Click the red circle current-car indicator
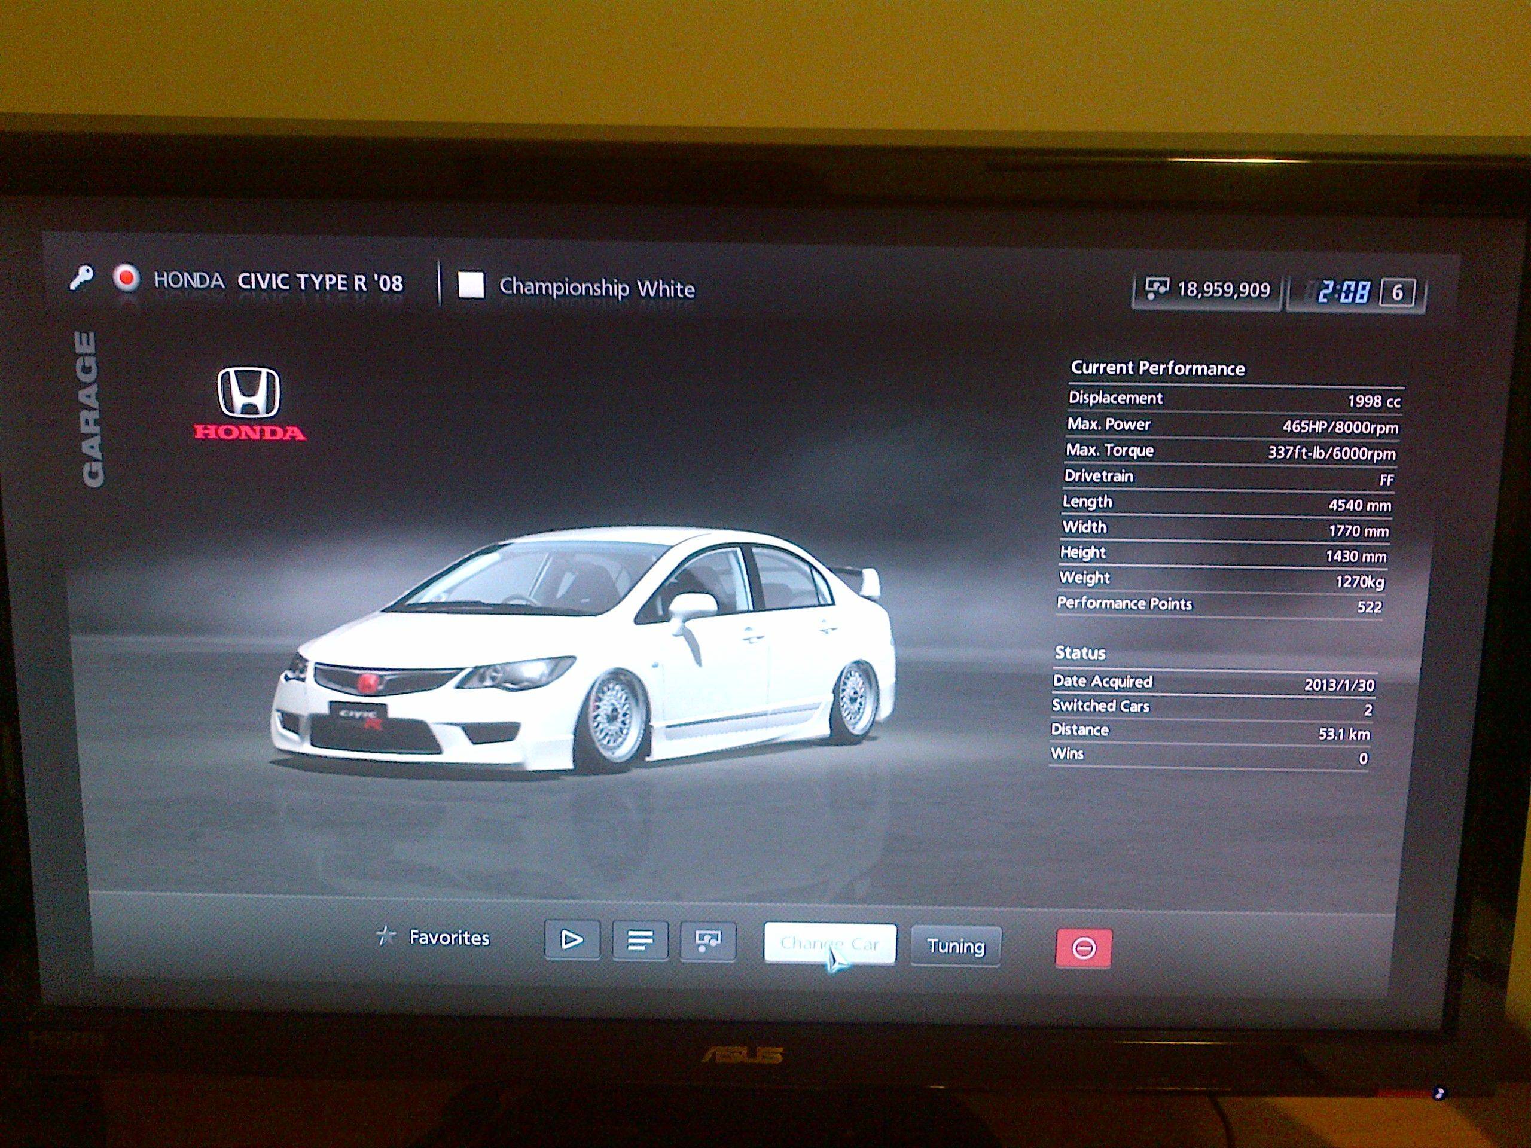Viewport: 1531px width, 1148px height. pyautogui.click(x=126, y=279)
